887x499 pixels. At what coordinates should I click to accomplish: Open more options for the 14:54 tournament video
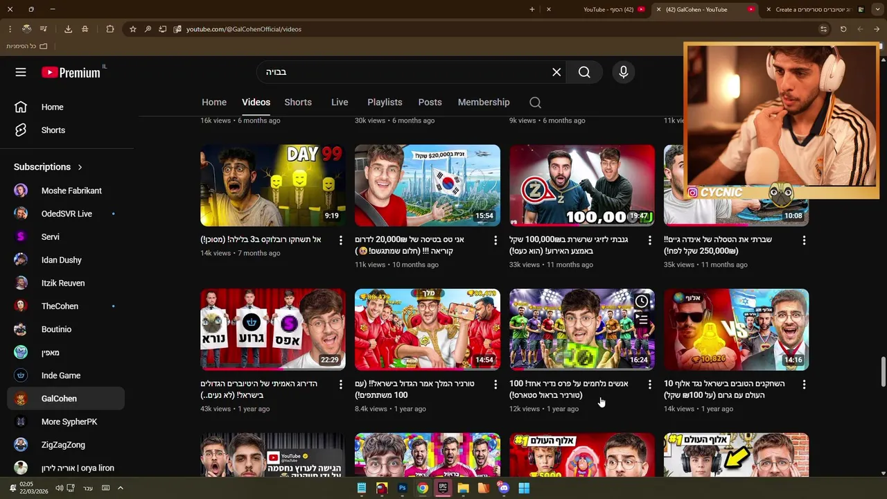pos(495,384)
